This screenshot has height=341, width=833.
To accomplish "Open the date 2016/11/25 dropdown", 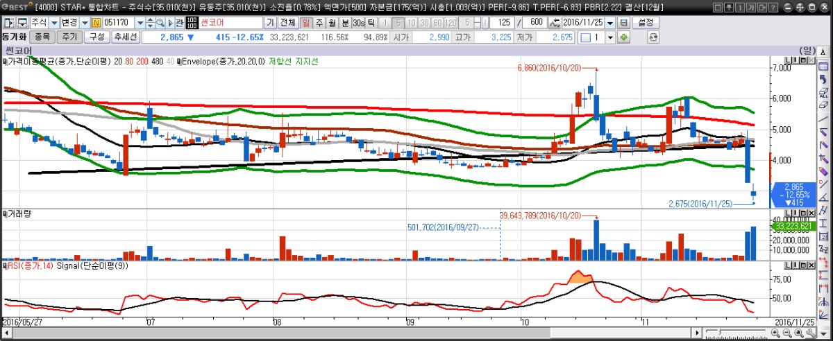I will (x=609, y=23).
